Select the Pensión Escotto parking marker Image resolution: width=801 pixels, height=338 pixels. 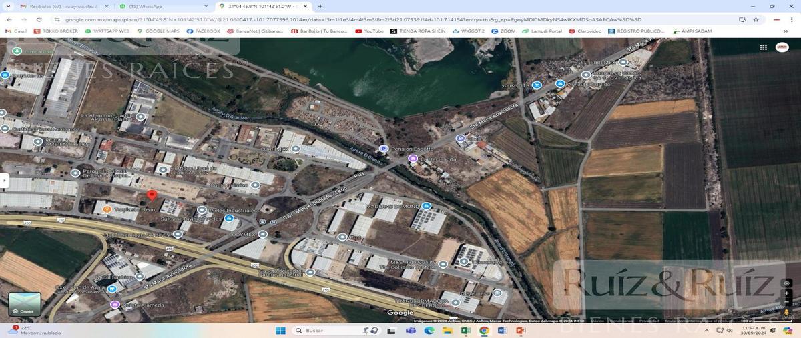coord(383,149)
